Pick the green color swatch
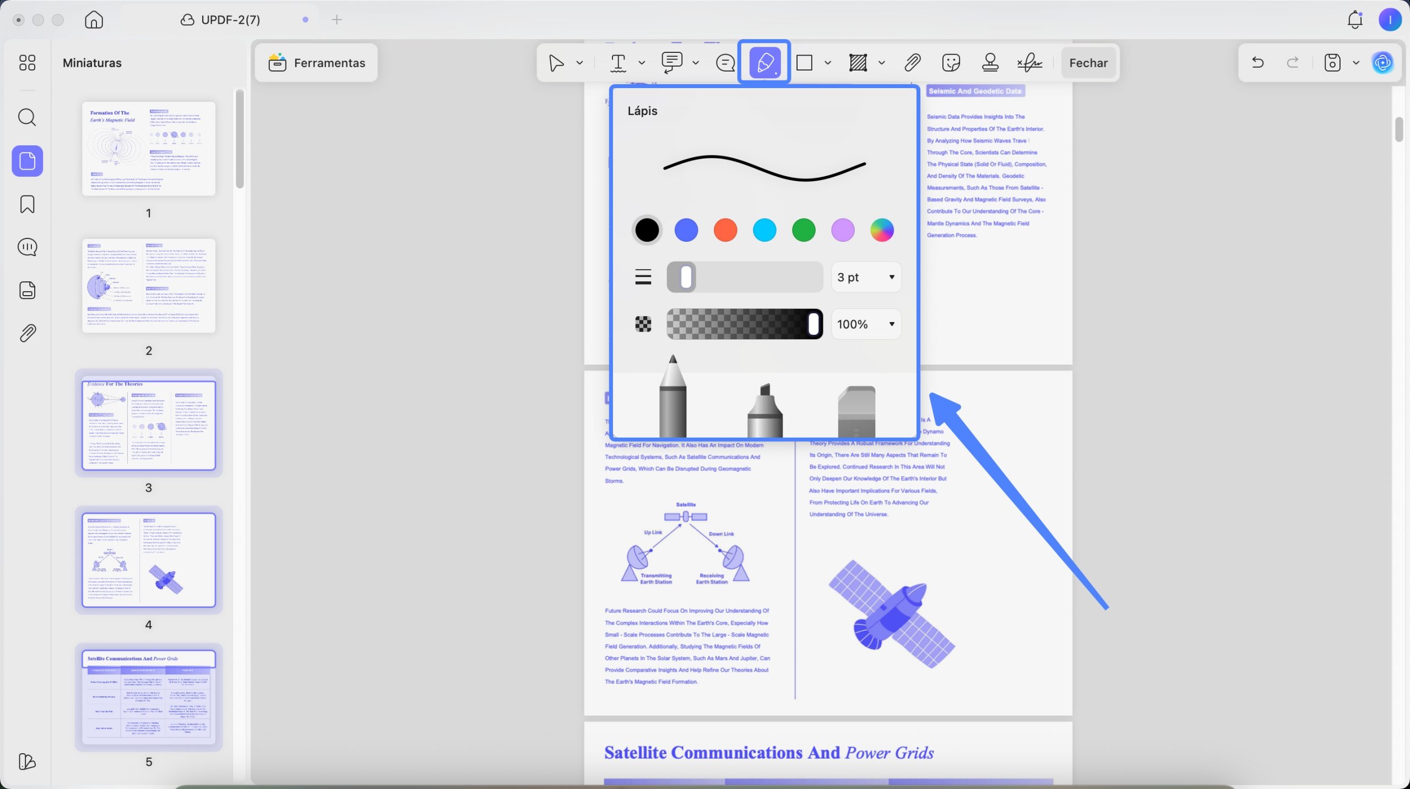The image size is (1410, 789). pyautogui.click(x=804, y=230)
